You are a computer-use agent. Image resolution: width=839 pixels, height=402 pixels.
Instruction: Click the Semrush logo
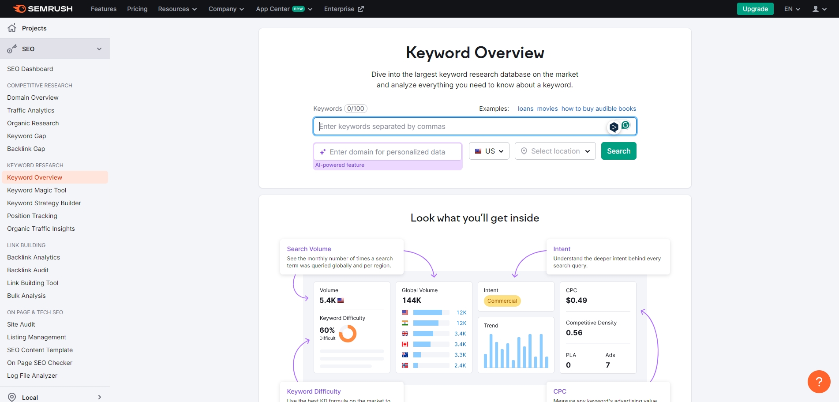tap(42, 9)
